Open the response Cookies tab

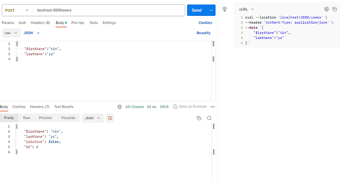pyautogui.click(x=19, y=106)
